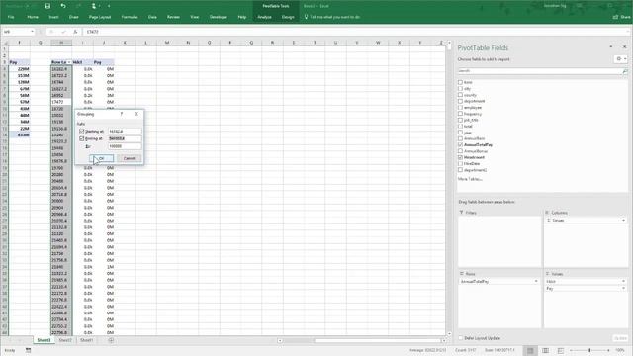Click the horizontal scrollbar below the sheet
Screen dimensions: 633x356
(x=362, y=340)
